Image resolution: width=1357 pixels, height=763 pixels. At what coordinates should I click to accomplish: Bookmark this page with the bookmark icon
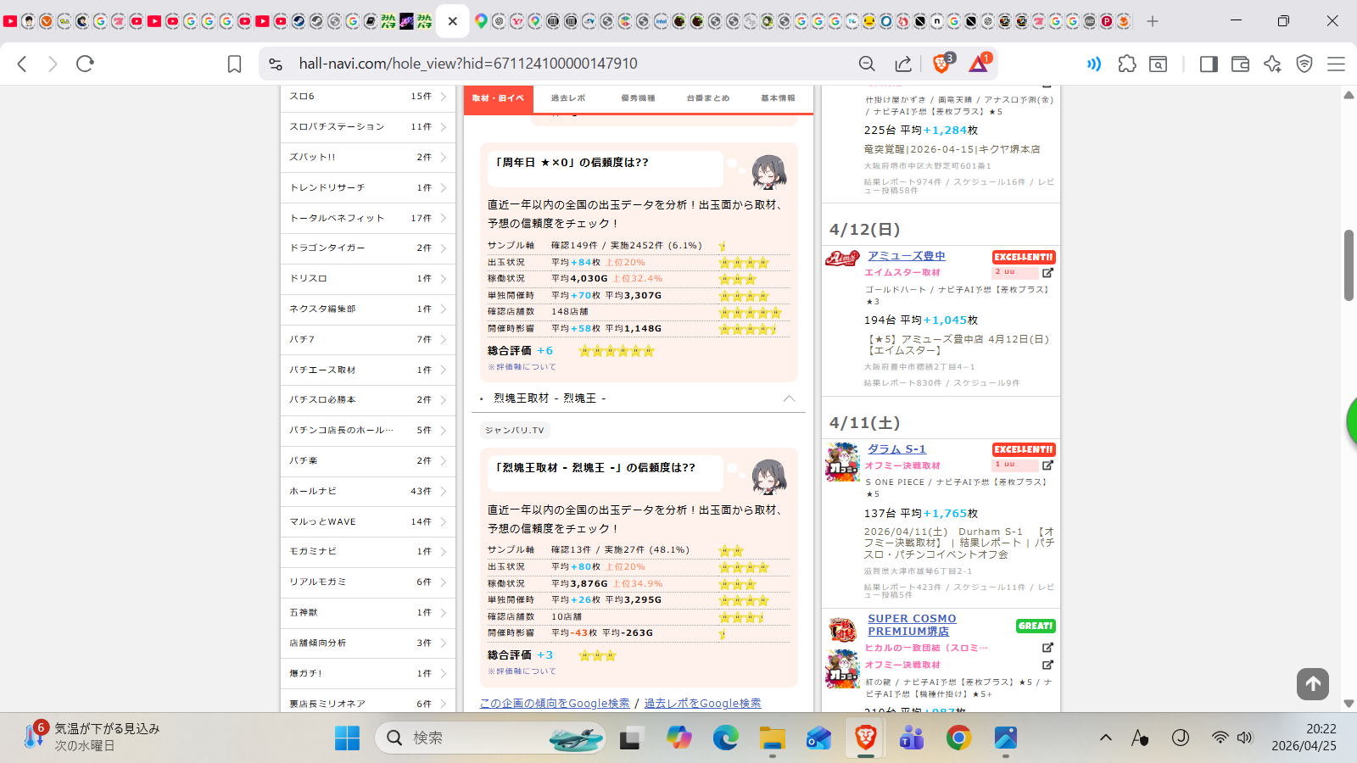[x=234, y=64]
